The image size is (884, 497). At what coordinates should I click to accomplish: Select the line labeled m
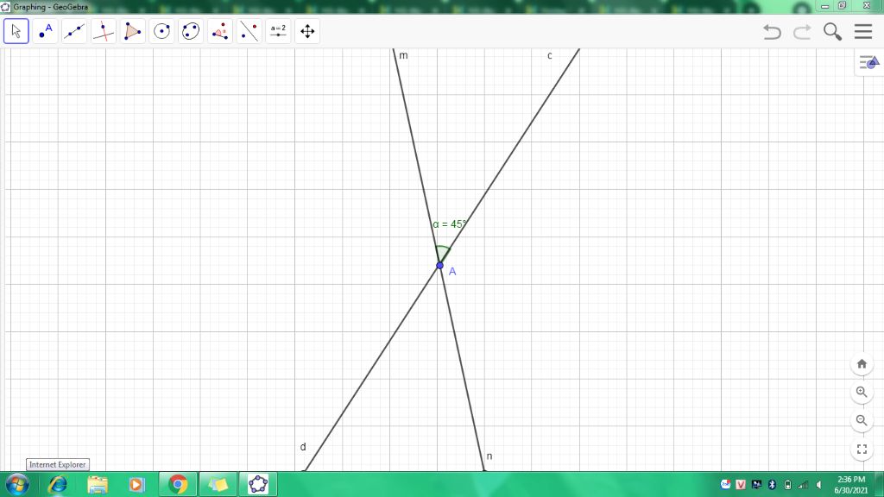point(417,159)
